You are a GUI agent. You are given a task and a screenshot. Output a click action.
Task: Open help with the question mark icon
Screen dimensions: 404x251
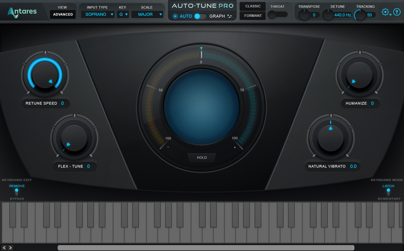click(x=397, y=12)
